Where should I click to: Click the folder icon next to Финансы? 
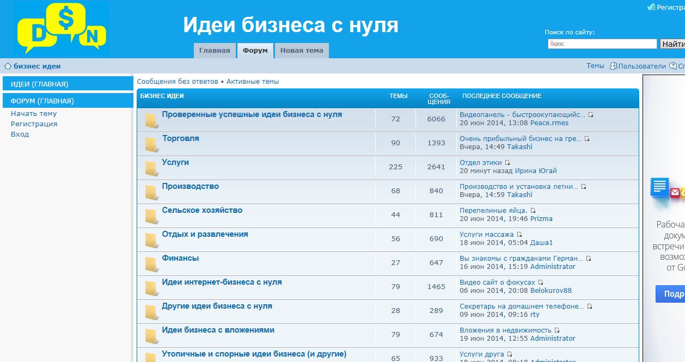pos(151,264)
